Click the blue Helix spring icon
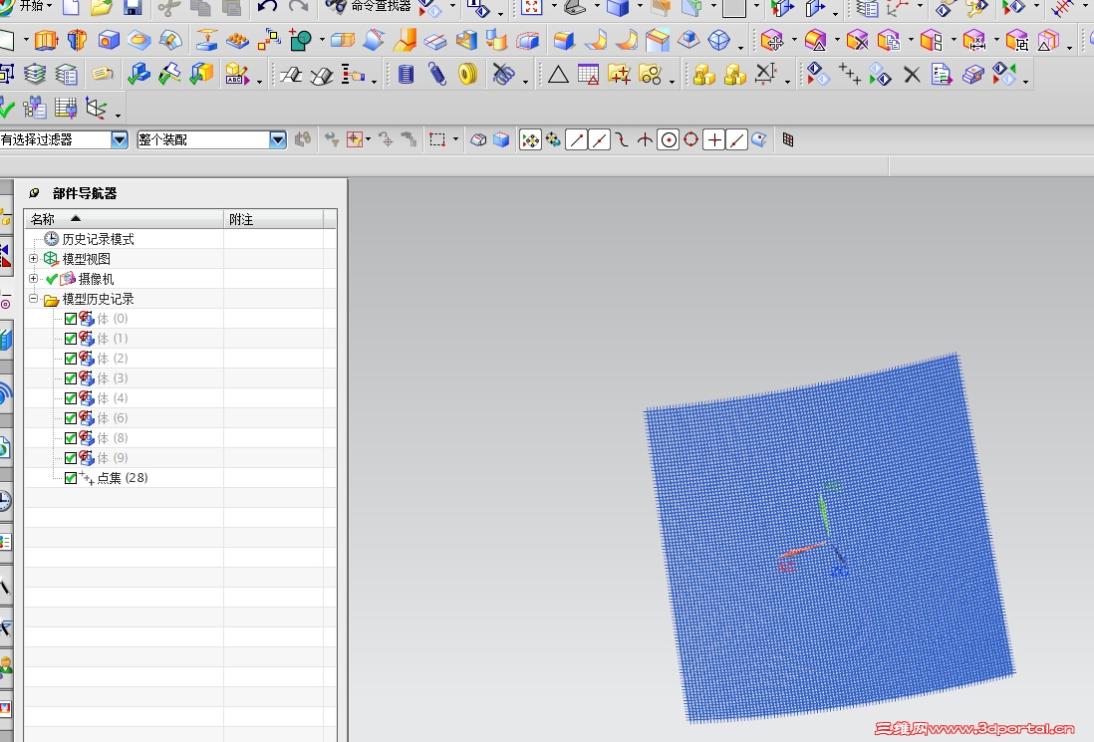 point(406,74)
